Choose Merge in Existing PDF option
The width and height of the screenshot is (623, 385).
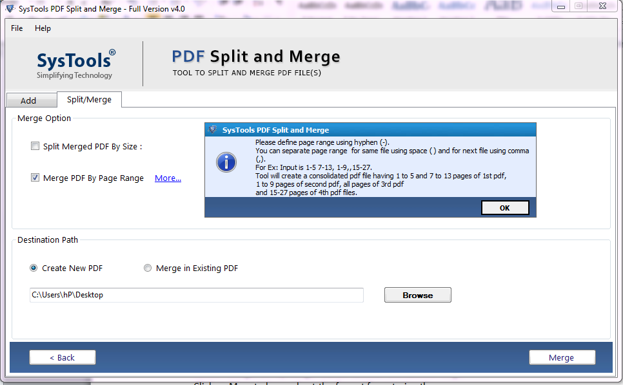pos(148,268)
